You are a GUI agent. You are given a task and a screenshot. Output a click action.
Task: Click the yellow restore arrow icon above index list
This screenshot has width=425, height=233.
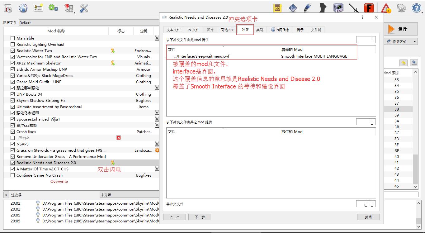click(x=404, y=63)
